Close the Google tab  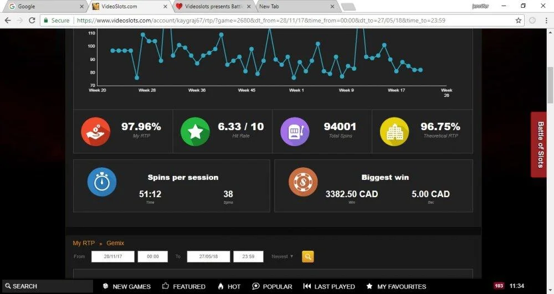click(81, 6)
